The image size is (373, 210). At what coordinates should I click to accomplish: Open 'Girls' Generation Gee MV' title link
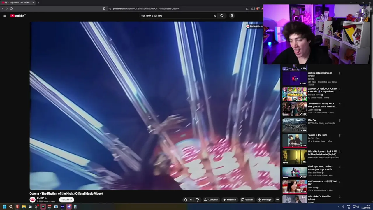322,183
